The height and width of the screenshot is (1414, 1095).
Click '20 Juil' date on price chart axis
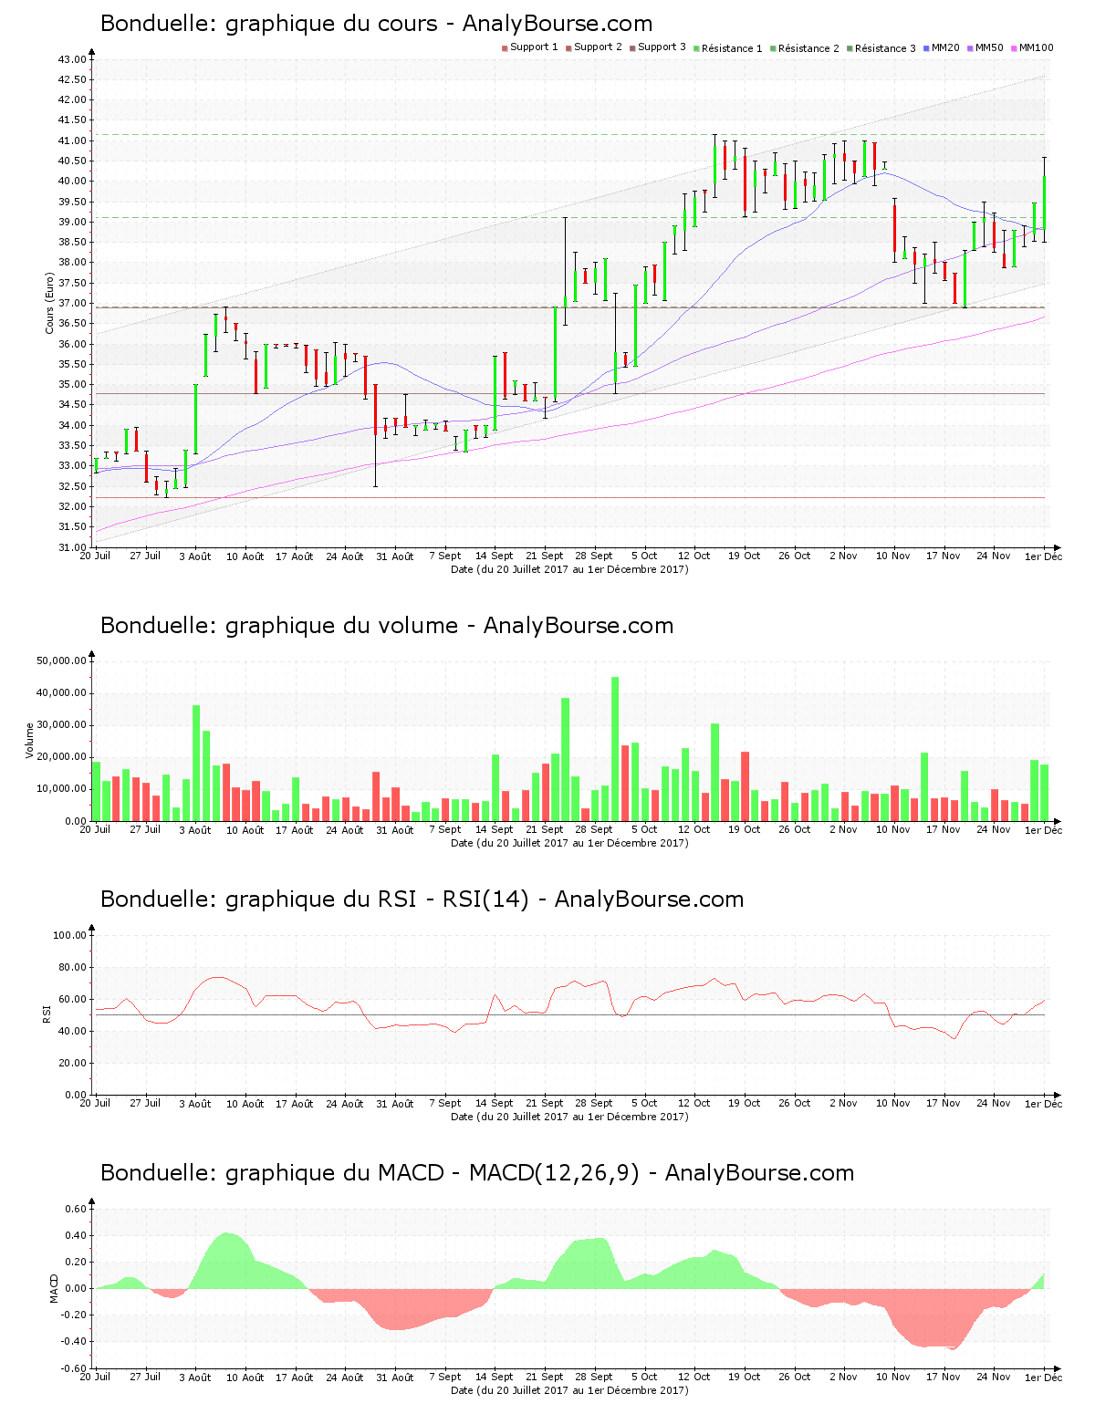point(96,556)
